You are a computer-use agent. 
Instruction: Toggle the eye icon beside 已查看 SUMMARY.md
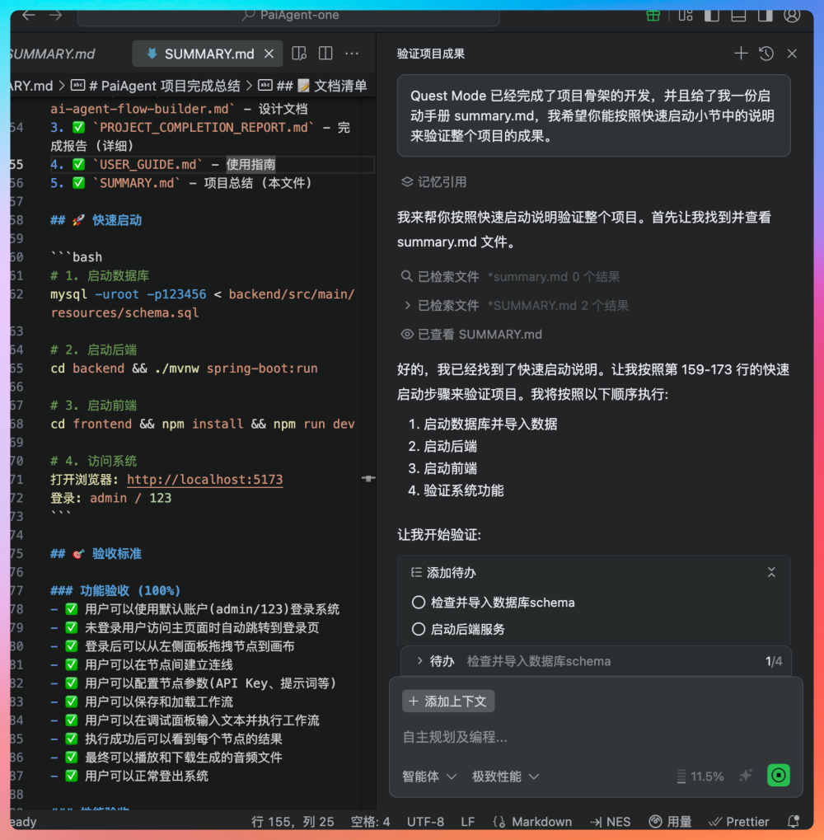click(x=405, y=334)
